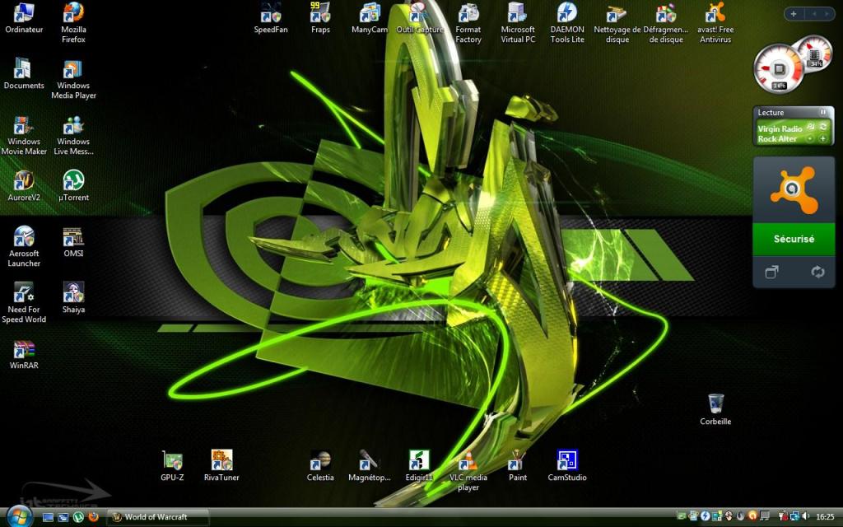The image size is (843, 527).
Task: Click the DAEMON Tools lightning tray icon
Action: click(x=705, y=517)
